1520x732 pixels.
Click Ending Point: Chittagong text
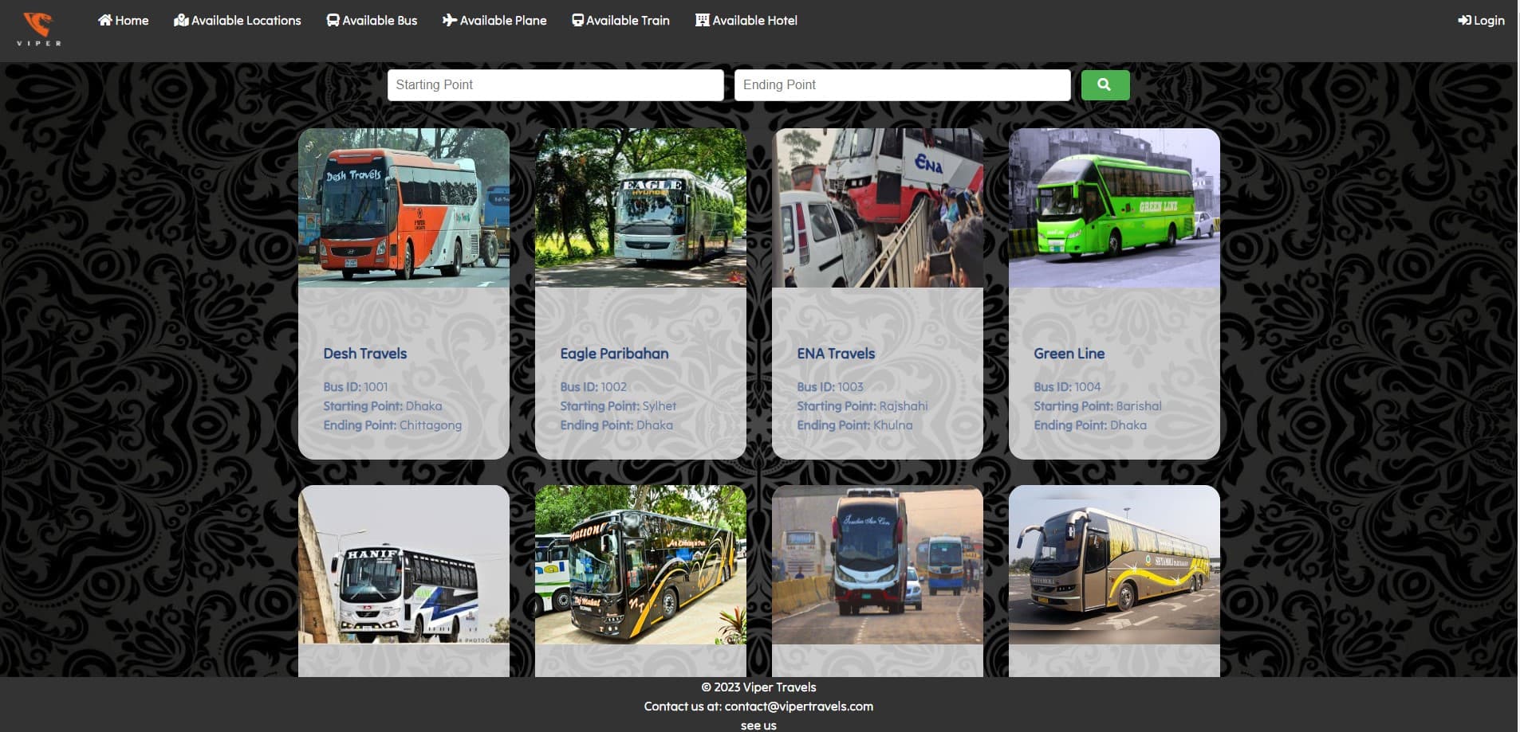pyautogui.click(x=392, y=425)
